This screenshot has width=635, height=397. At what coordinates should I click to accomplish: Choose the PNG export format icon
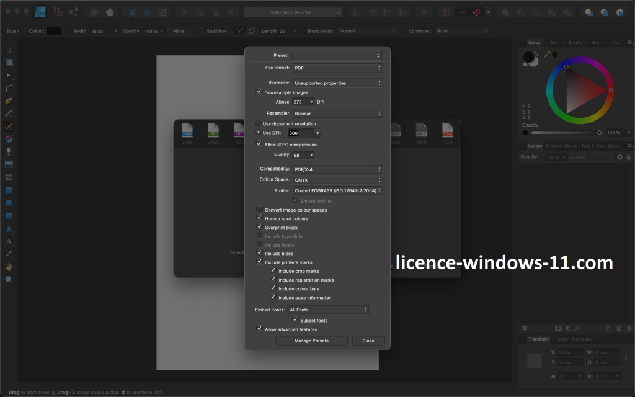pyautogui.click(x=187, y=132)
